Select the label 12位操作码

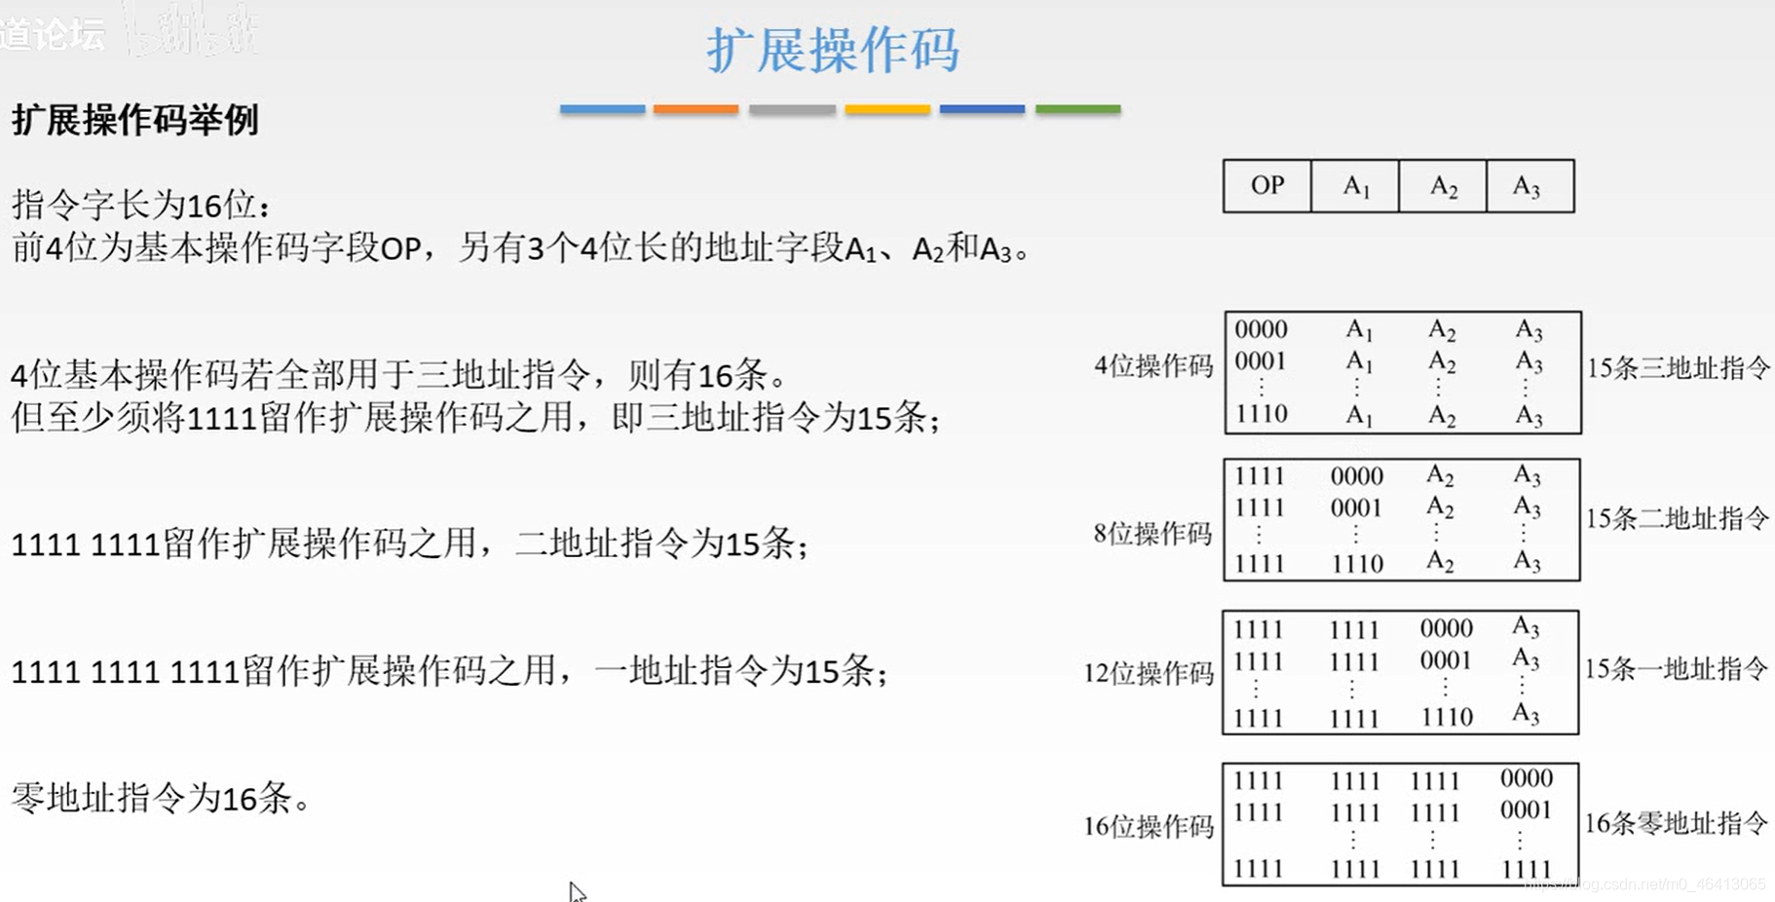[1149, 673]
